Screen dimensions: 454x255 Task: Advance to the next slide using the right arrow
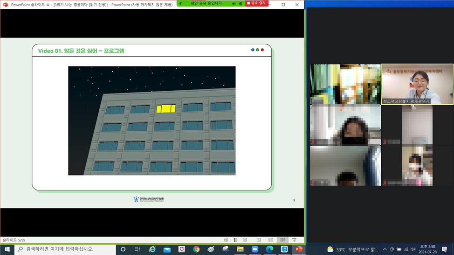click(x=245, y=240)
